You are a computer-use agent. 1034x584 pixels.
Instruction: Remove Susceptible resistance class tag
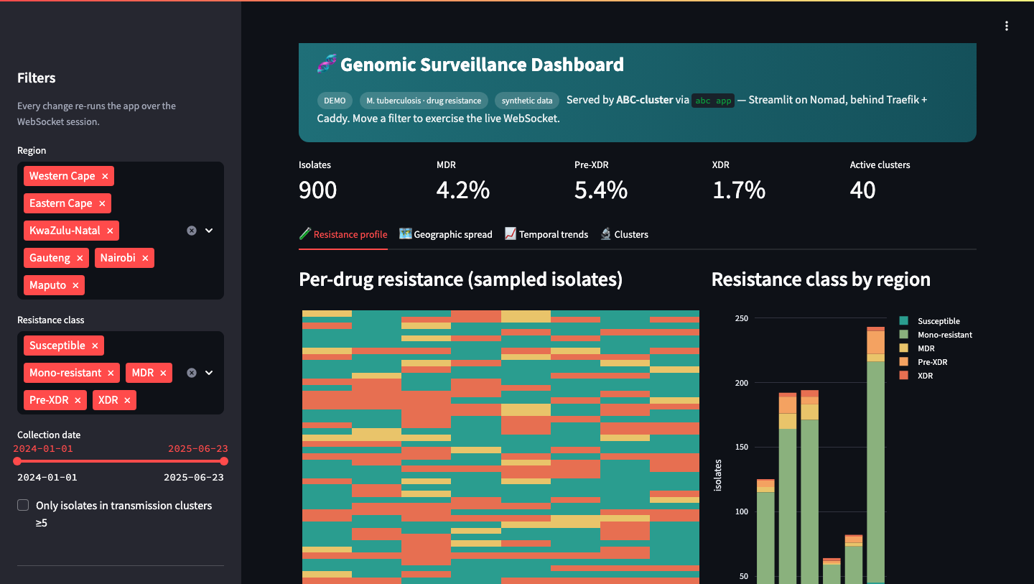tap(95, 346)
